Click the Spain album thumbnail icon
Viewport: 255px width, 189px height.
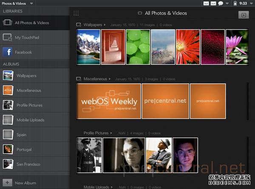(8, 135)
